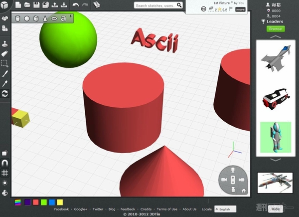Open the robot astronaut model thumbnail

coord(276,137)
